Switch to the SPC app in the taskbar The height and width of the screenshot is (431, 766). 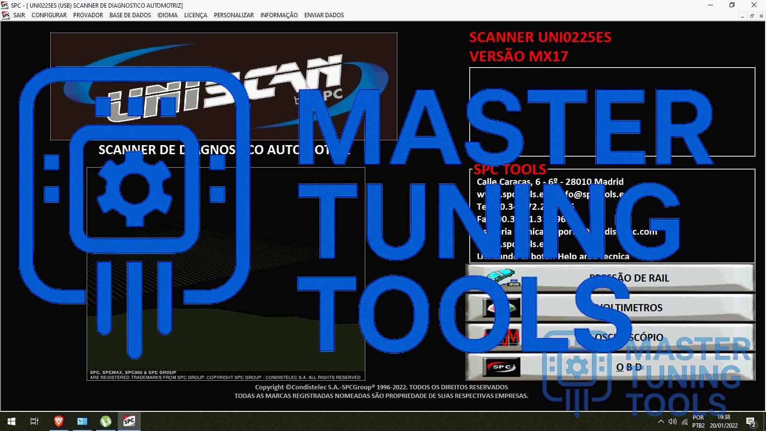[x=129, y=421]
